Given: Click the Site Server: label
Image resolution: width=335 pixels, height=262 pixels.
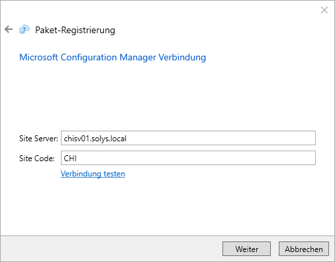Looking at the screenshot, I should (38, 139).
